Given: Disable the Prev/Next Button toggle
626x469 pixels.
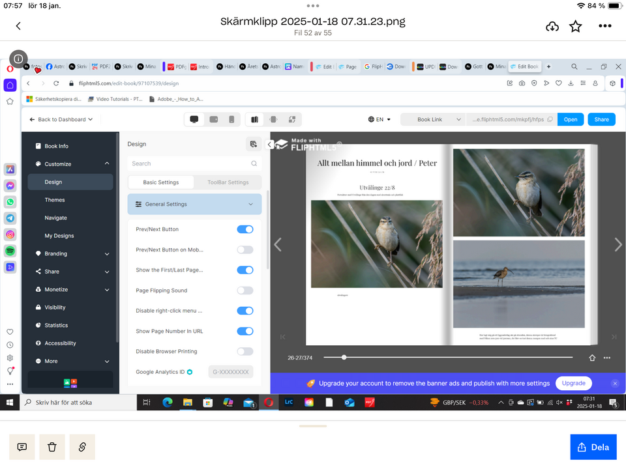Looking at the screenshot, I should click(x=245, y=229).
